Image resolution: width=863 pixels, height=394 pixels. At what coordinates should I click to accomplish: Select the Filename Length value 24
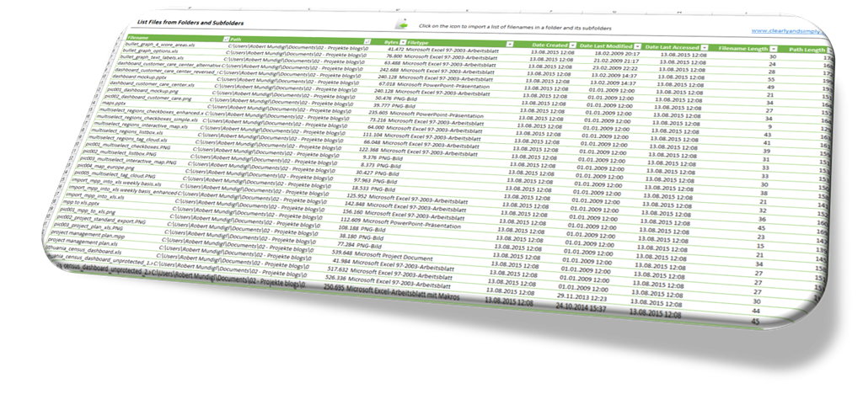(772, 64)
